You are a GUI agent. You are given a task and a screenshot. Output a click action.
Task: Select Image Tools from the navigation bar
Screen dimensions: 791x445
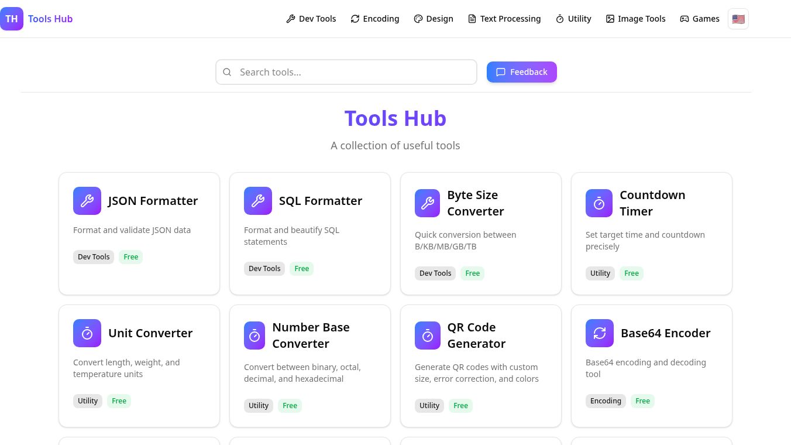coord(635,19)
